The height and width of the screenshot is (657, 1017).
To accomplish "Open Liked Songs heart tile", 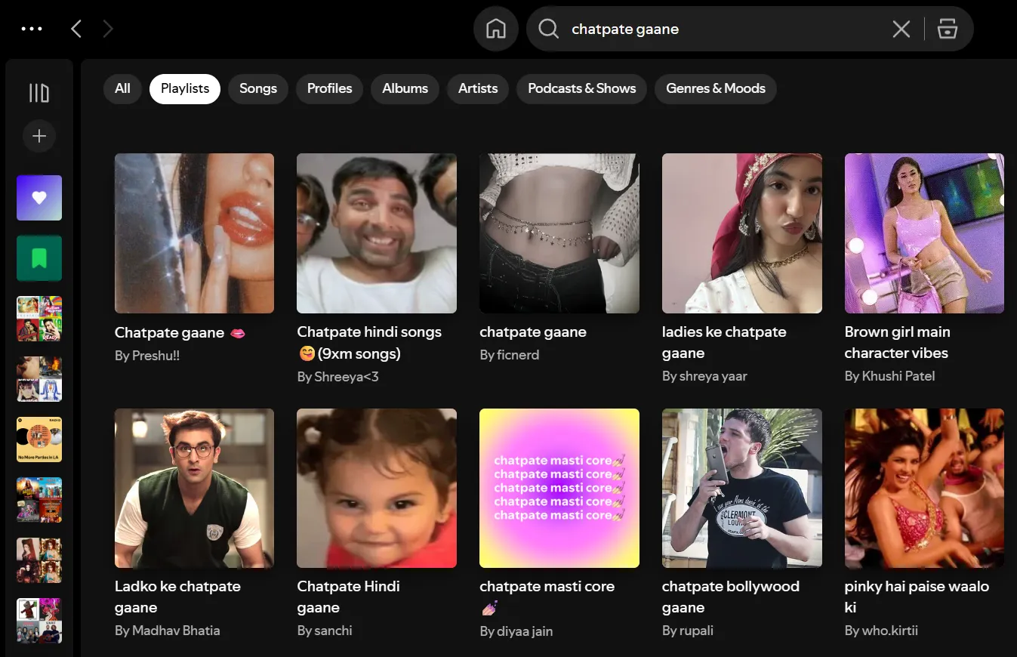I will [39, 198].
